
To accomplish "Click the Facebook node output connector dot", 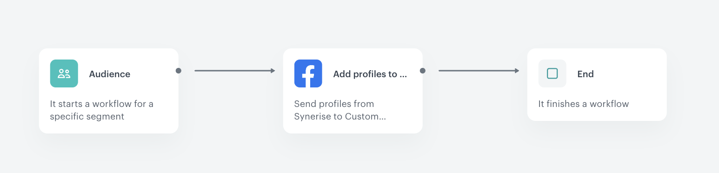I will (x=423, y=71).
